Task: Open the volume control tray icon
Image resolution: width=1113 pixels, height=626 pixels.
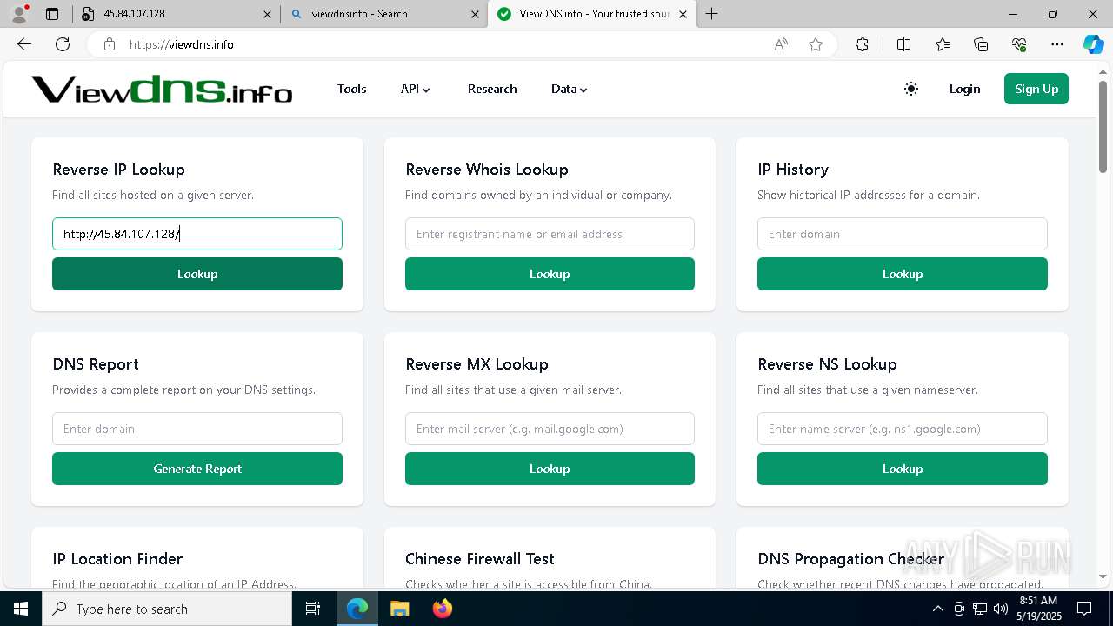Action: (x=1001, y=609)
